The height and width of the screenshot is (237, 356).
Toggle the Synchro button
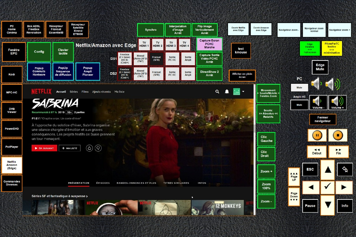click(x=150, y=30)
